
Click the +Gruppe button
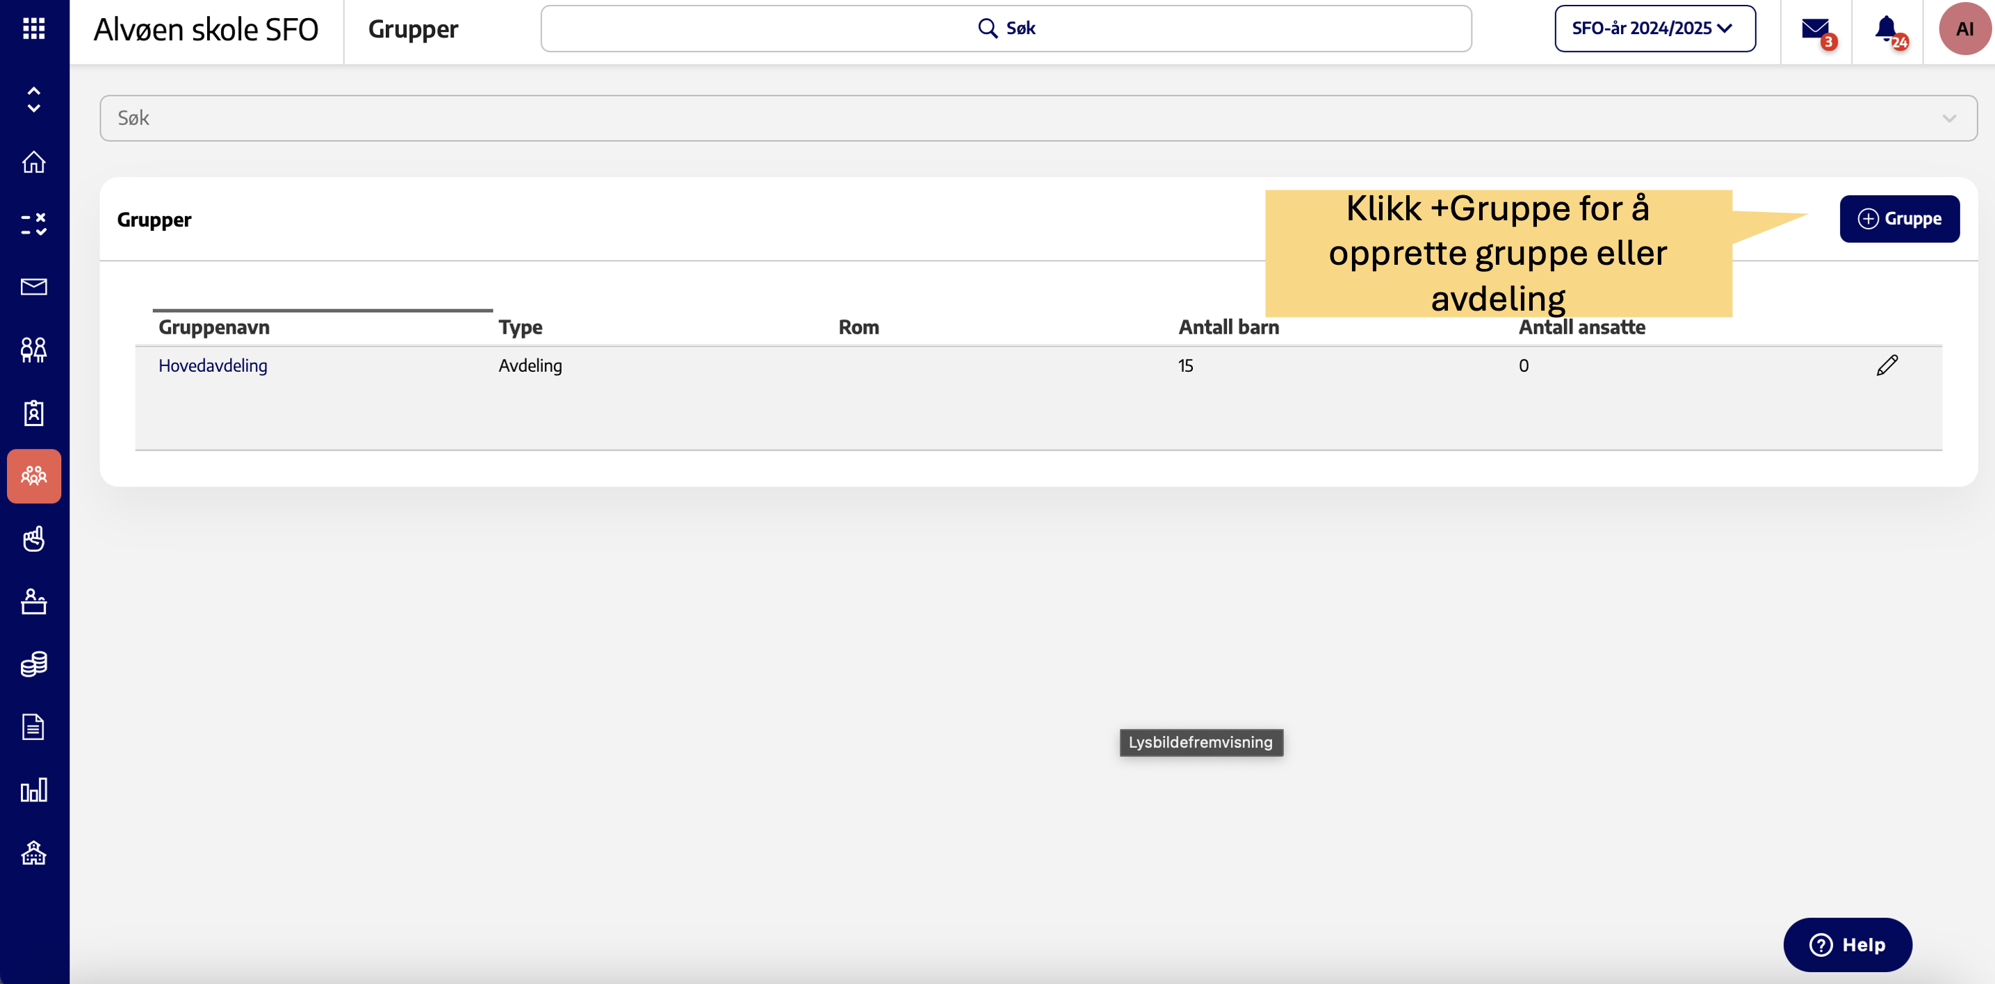pyautogui.click(x=1899, y=219)
